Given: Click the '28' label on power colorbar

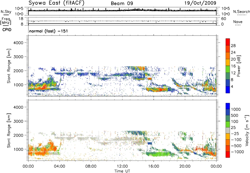Looking at the screenshot, I should click(233, 46).
